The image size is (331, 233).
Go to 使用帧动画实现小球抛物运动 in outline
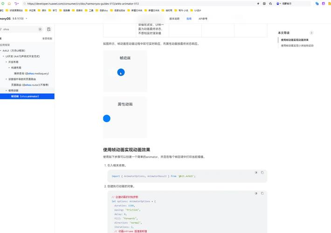pos(297,46)
